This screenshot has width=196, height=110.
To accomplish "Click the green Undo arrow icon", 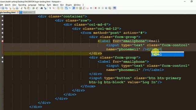I will tap(33, 8).
